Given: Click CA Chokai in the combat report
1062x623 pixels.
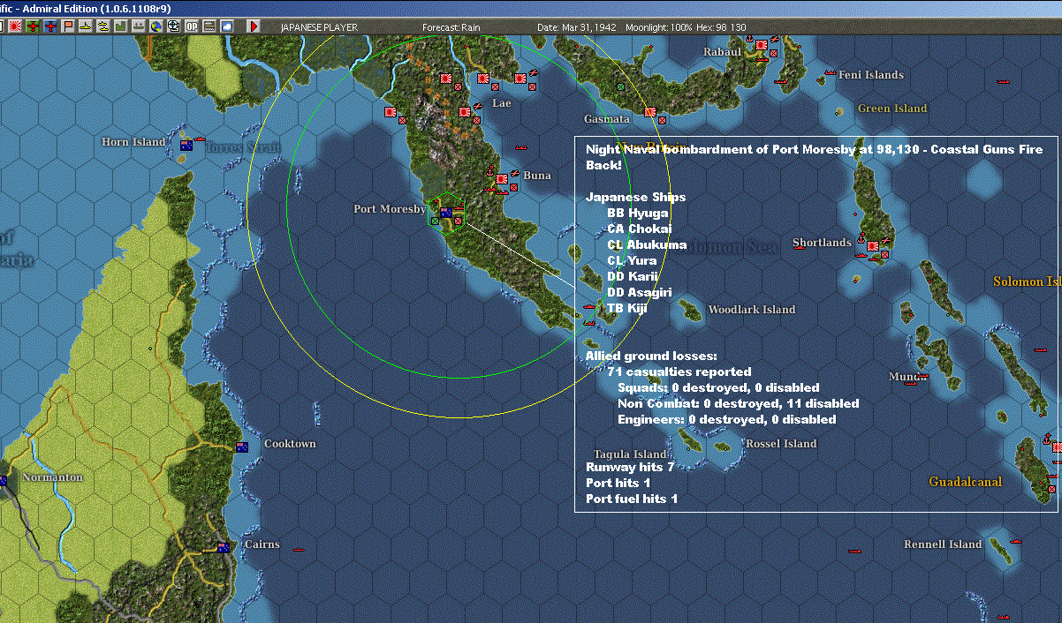Looking at the screenshot, I should tap(641, 229).
